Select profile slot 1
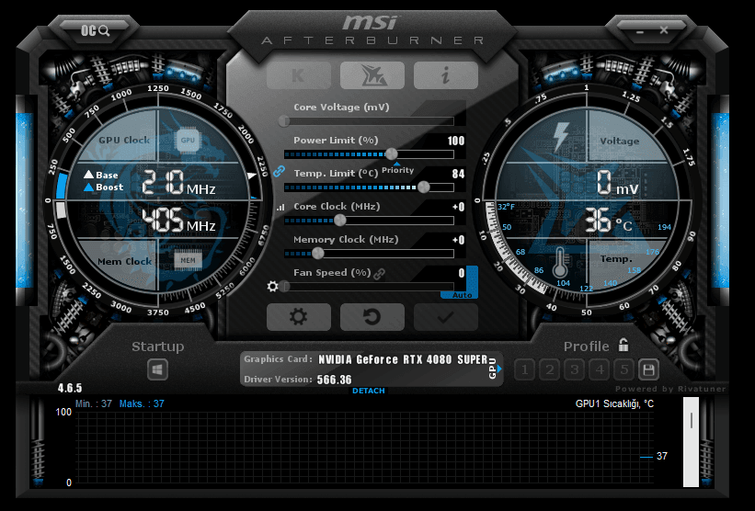Screen dimensions: 755x511 (x=525, y=369)
